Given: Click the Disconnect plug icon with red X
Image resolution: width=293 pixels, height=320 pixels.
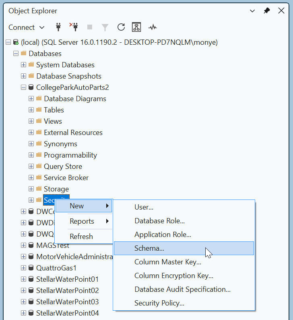Looking at the screenshot, I should pyautogui.click(x=74, y=27).
